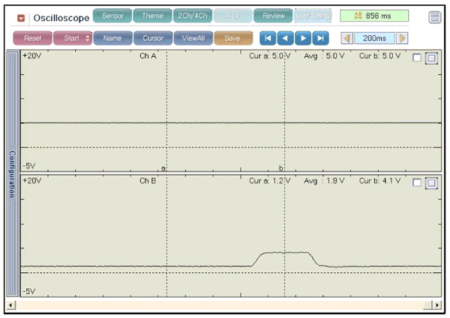Viewport: 450px width, 318px height.
Task: Step backward with the previous arrow icon
Action: pos(285,37)
